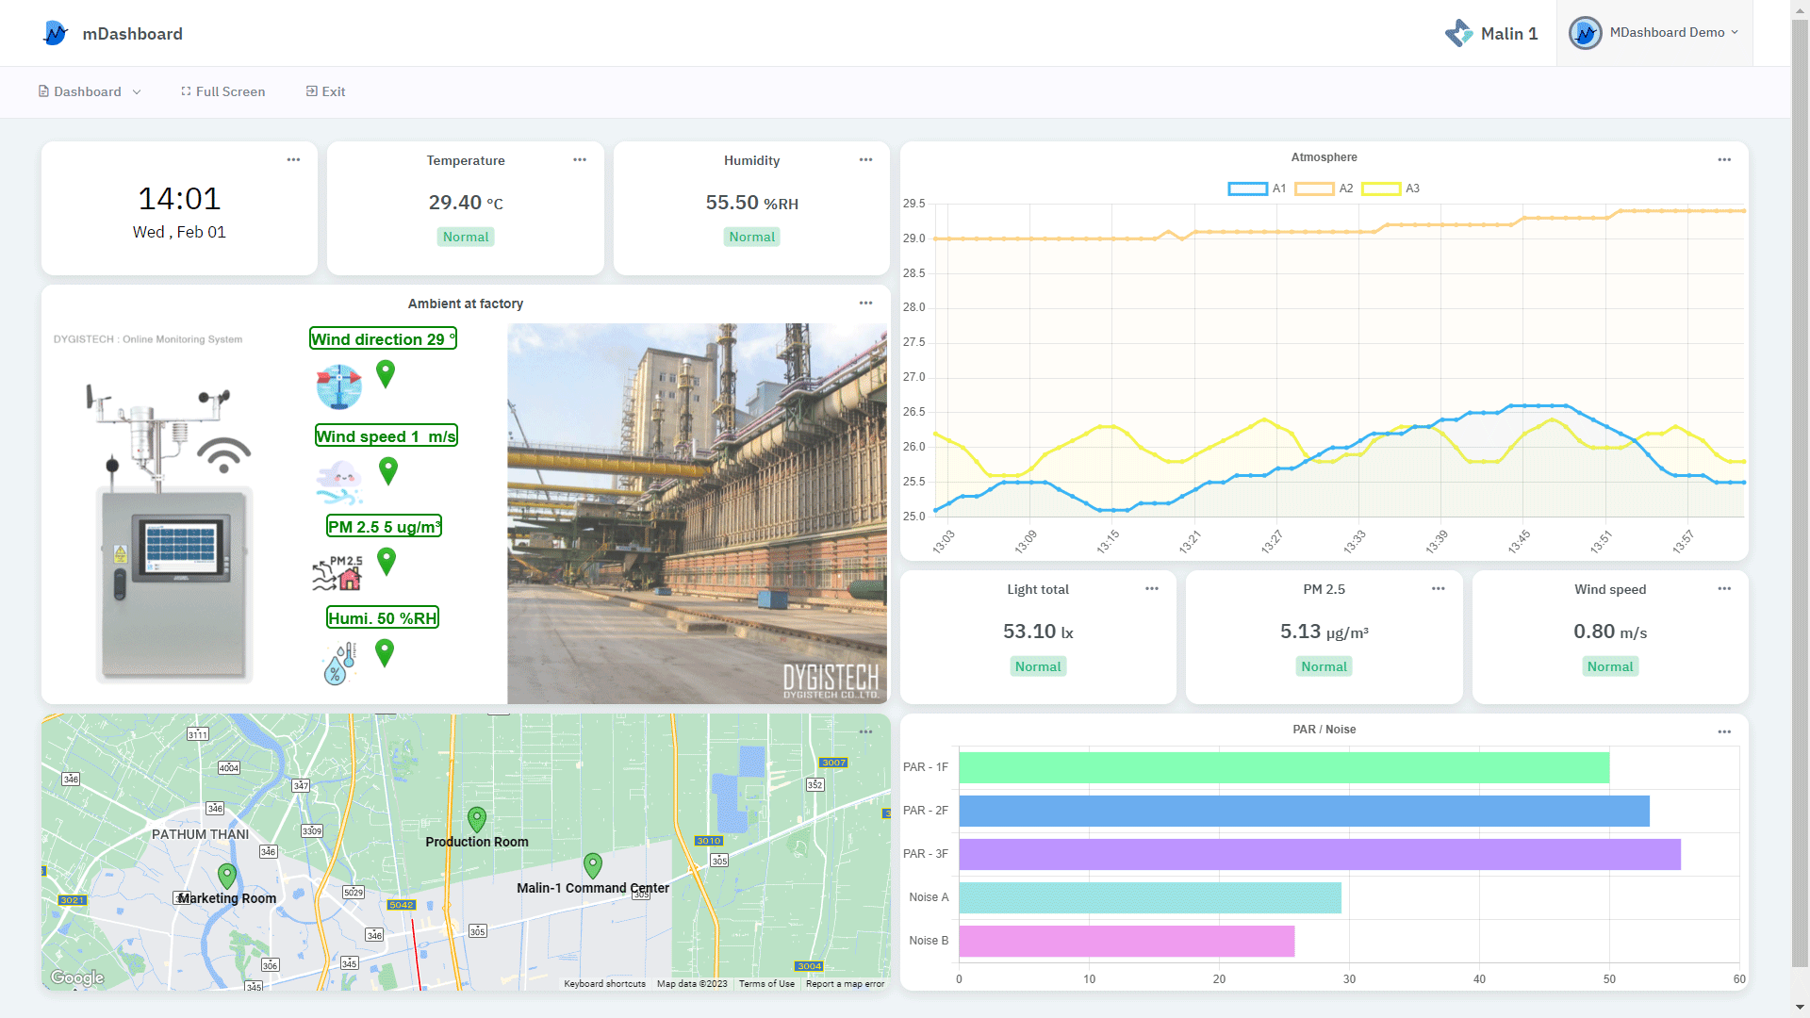Expand the Dashboard dropdown menu

[x=90, y=91]
